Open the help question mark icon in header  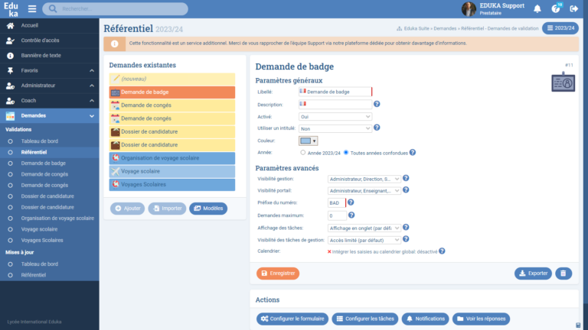[x=556, y=8]
